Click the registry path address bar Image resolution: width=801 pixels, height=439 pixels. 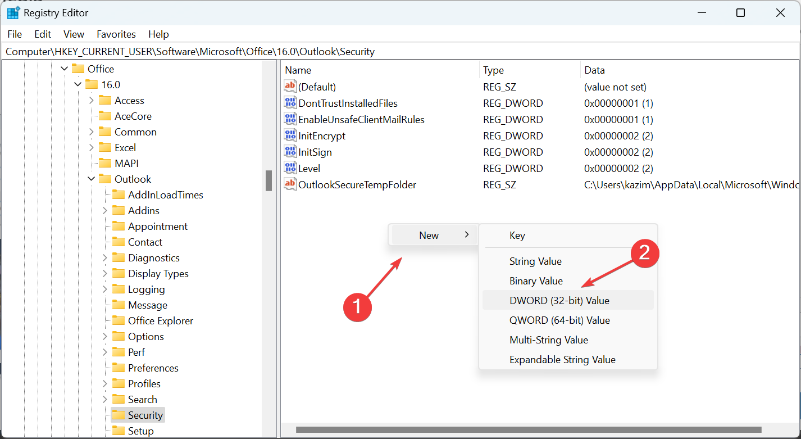400,52
